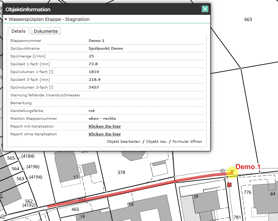Screen dimensions: 278x221
Task: Select the red square marker on map
Action: tap(229, 185)
